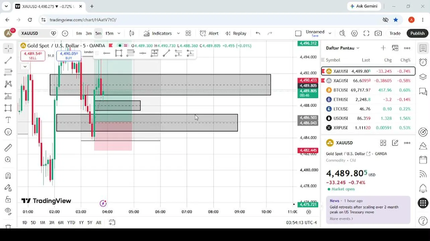
Task: Toggle lock all drawing tools
Action: [8, 200]
